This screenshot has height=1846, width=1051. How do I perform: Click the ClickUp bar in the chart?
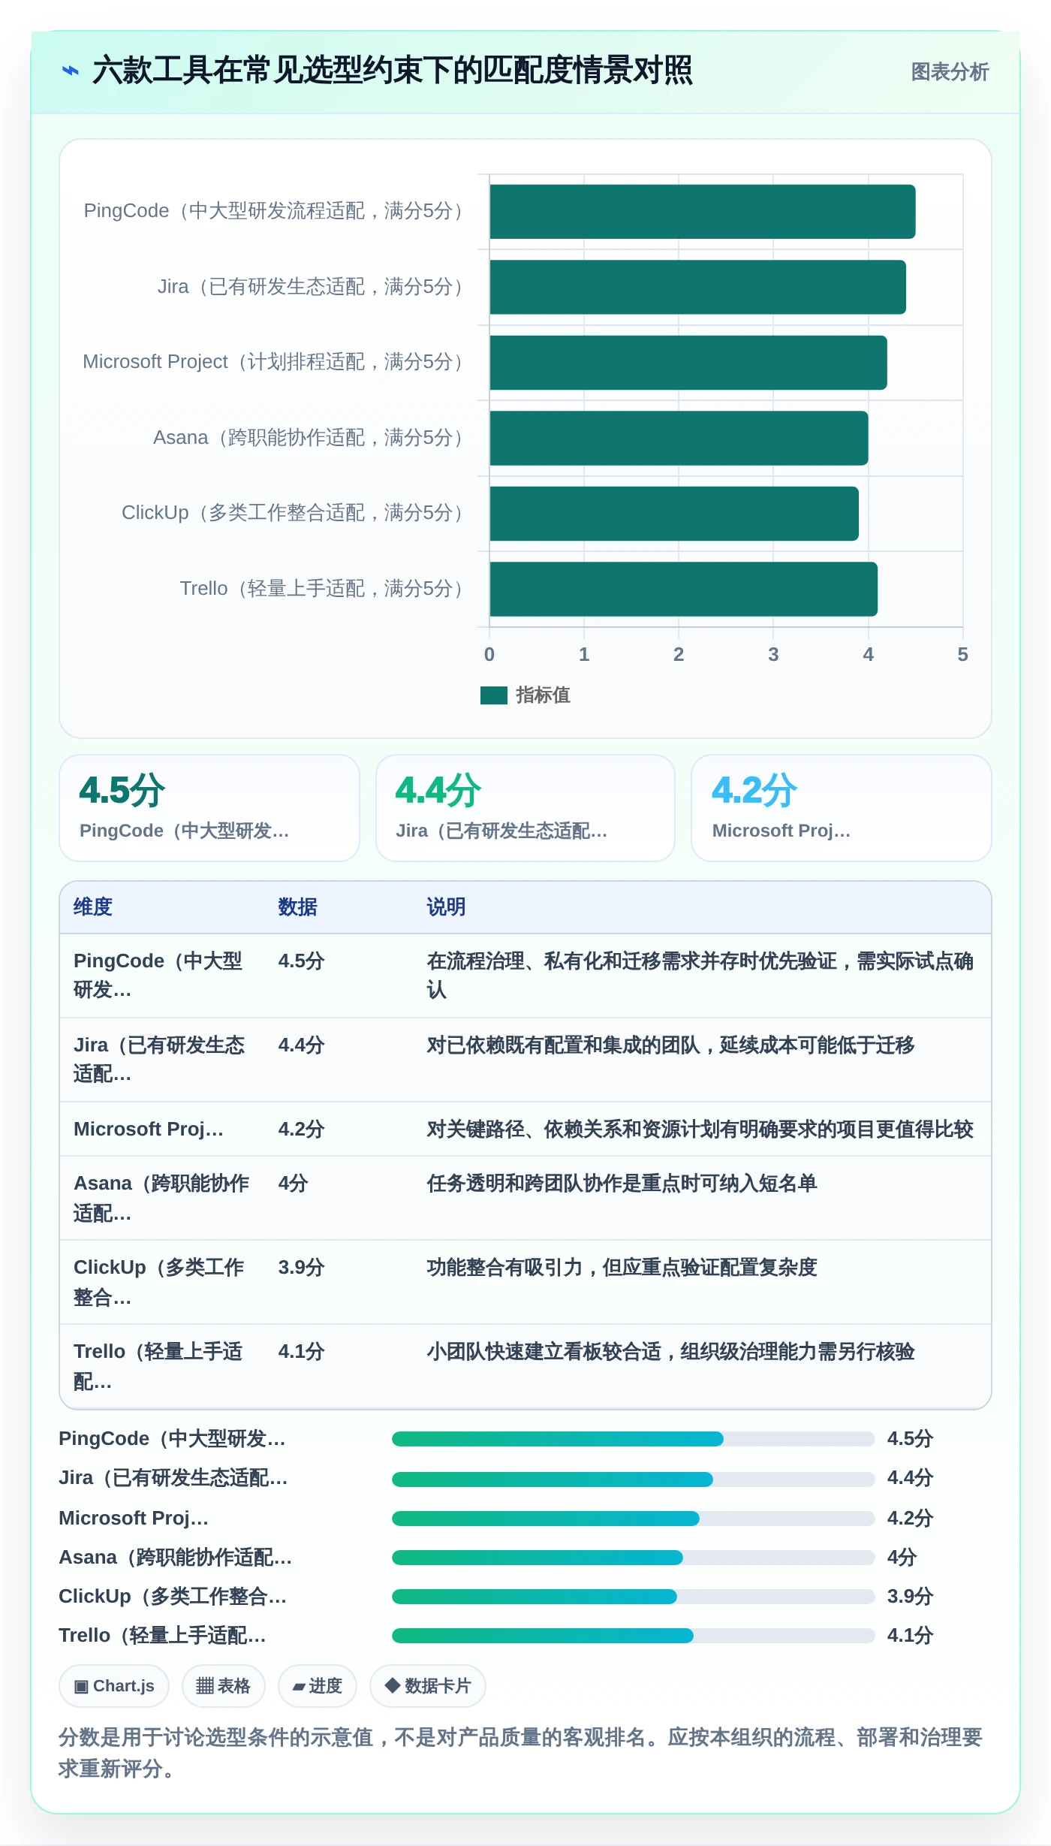tap(673, 514)
